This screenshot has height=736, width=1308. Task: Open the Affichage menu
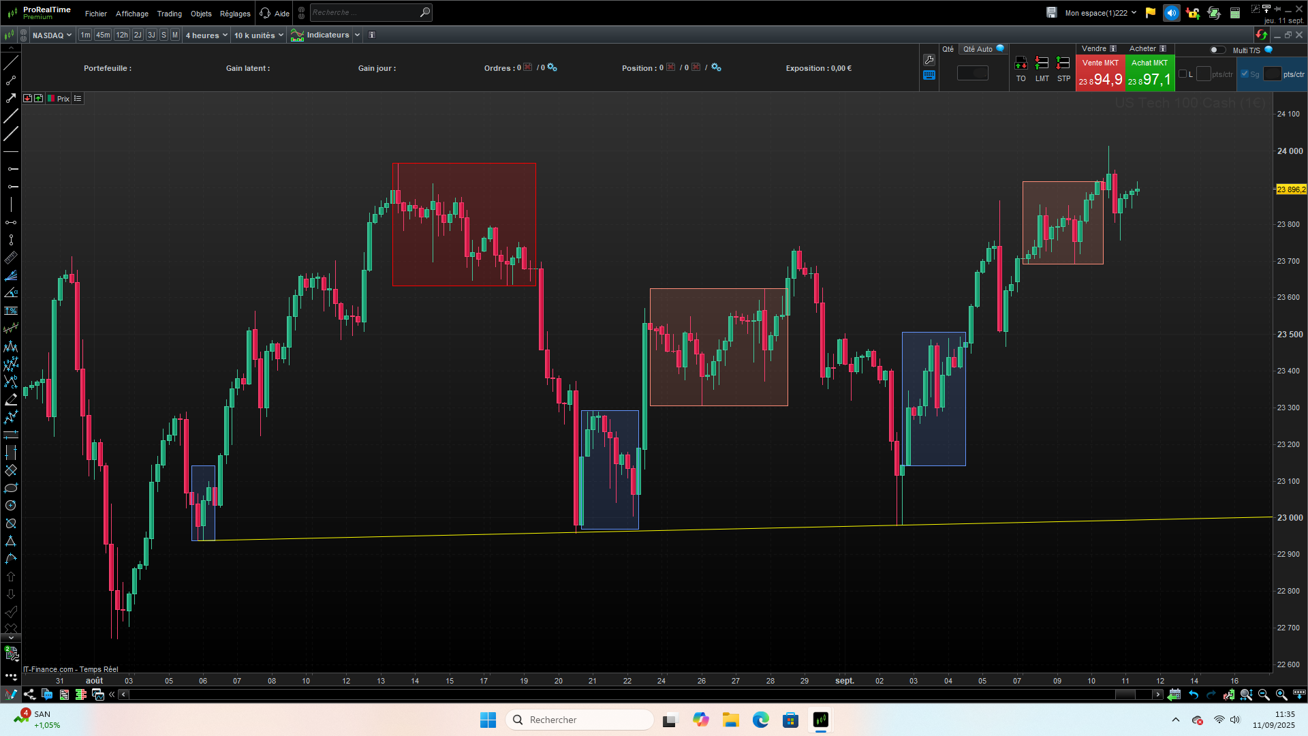131,14
